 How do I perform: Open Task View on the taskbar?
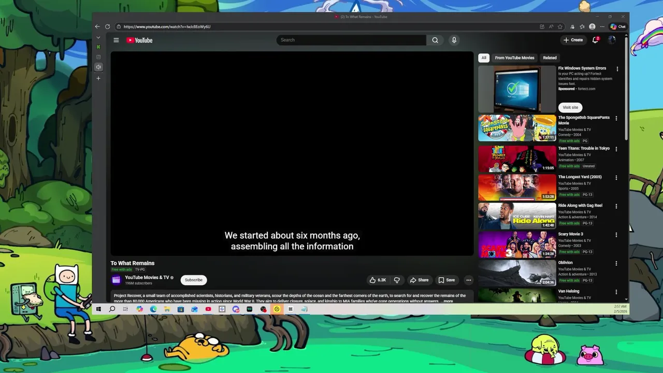tap(125, 309)
